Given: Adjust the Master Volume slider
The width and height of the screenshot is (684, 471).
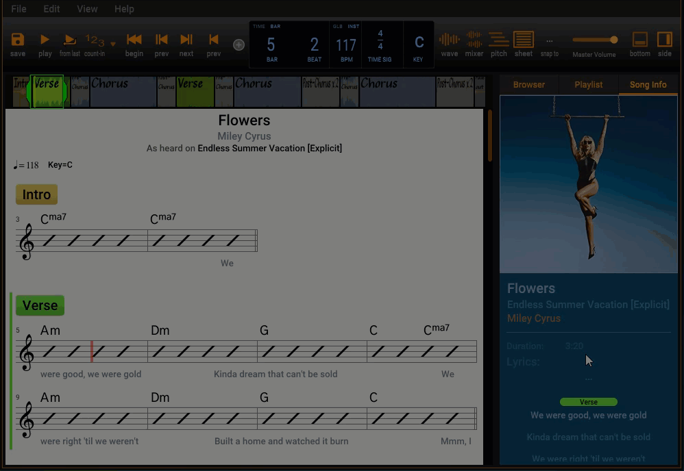Looking at the screenshot, I should click(x=595, y=40).
